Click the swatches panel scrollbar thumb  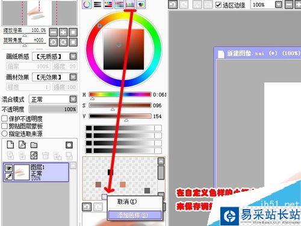[x=161, y=172]
